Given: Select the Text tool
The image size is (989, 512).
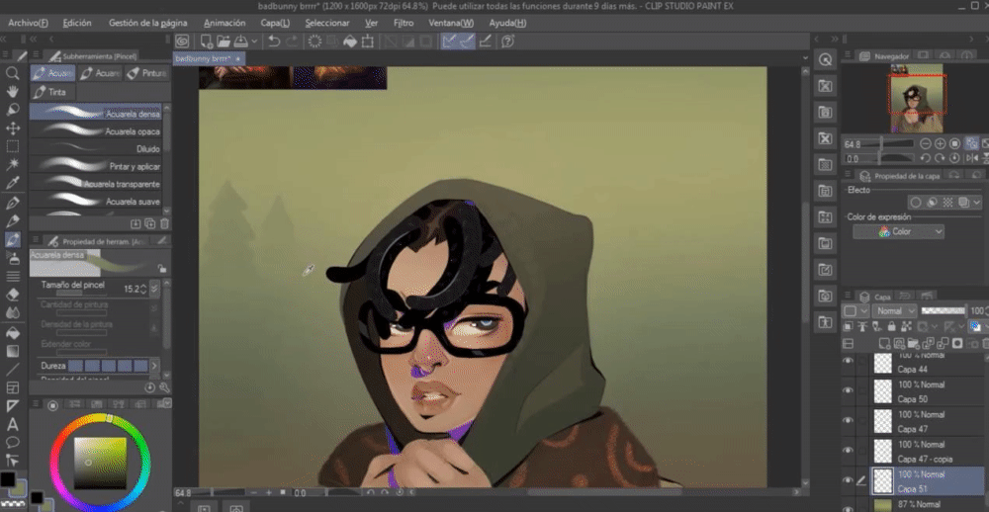Looking at the screenshot, I should point(13,424).
